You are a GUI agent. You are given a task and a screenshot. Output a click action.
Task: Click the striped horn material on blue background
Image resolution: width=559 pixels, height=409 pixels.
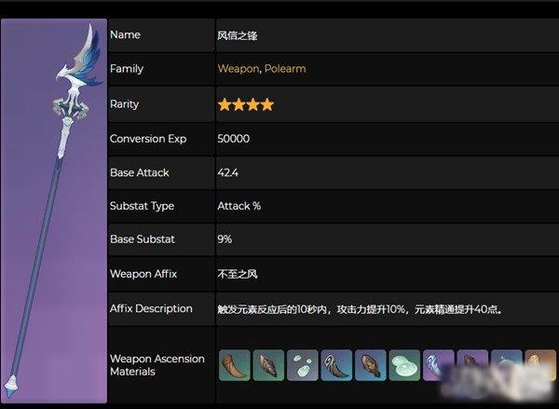tap(336, 365)
